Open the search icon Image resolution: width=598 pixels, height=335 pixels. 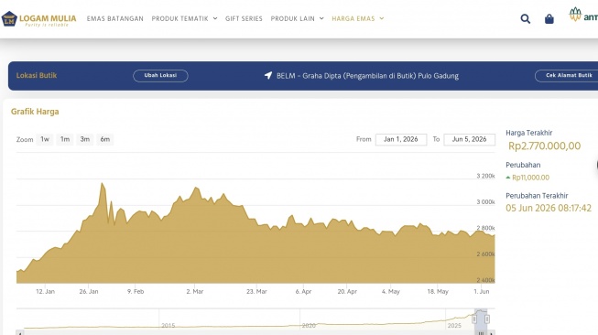tap(525, 18)
